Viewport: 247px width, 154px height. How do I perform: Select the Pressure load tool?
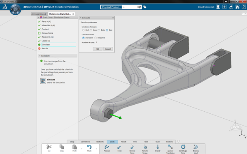(107, 148)
